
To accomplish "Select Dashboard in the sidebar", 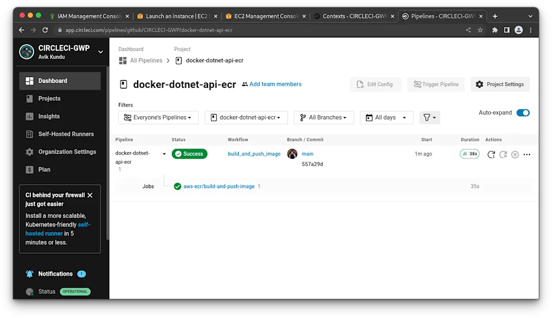I will point(60,81).
